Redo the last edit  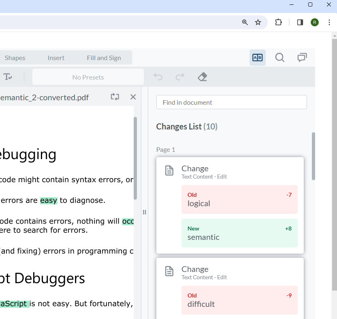click(x=180, y=77)
